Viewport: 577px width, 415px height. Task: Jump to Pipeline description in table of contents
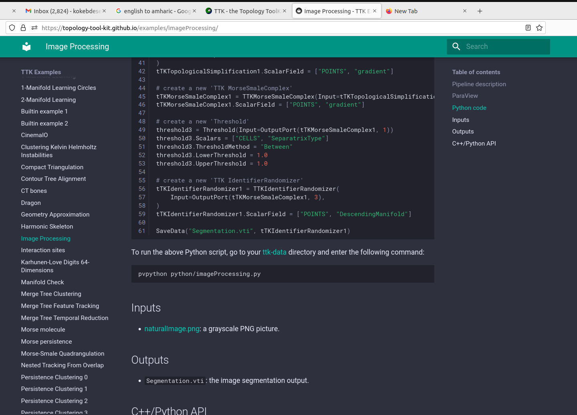(x=479, y=84)
